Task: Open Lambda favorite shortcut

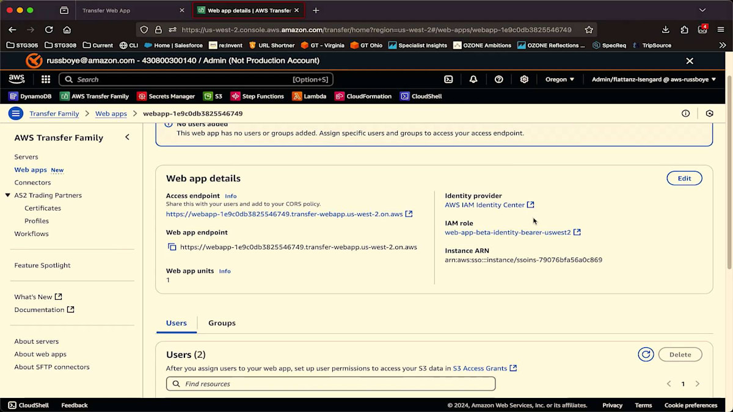Action: 310,96
